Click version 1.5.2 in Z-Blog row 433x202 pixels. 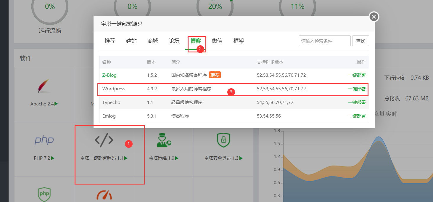point(152,75)
